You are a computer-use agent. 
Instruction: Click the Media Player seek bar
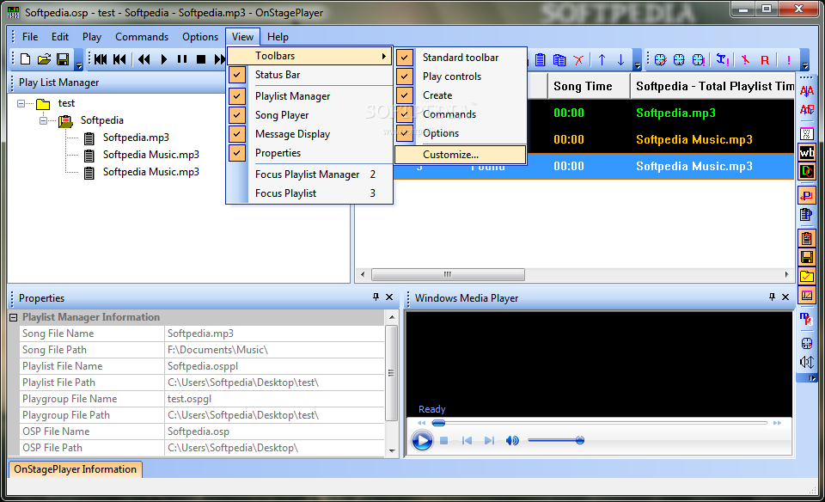600,423
